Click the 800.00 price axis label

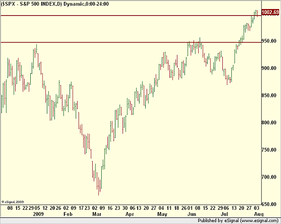[x=269, y=123]
